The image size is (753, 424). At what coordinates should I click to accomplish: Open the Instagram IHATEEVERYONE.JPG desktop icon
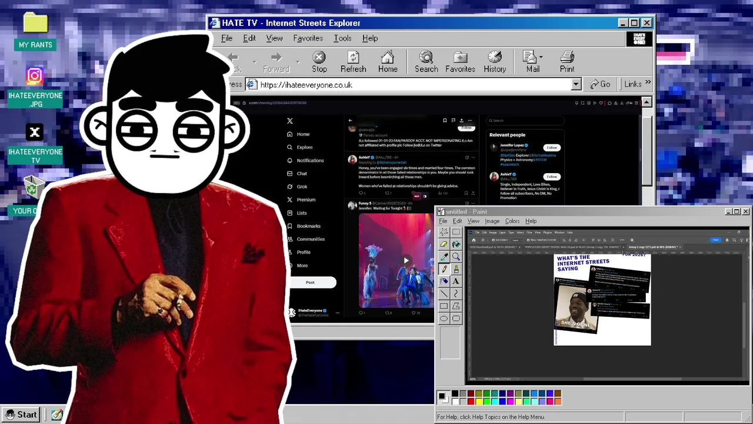point(35,87)
